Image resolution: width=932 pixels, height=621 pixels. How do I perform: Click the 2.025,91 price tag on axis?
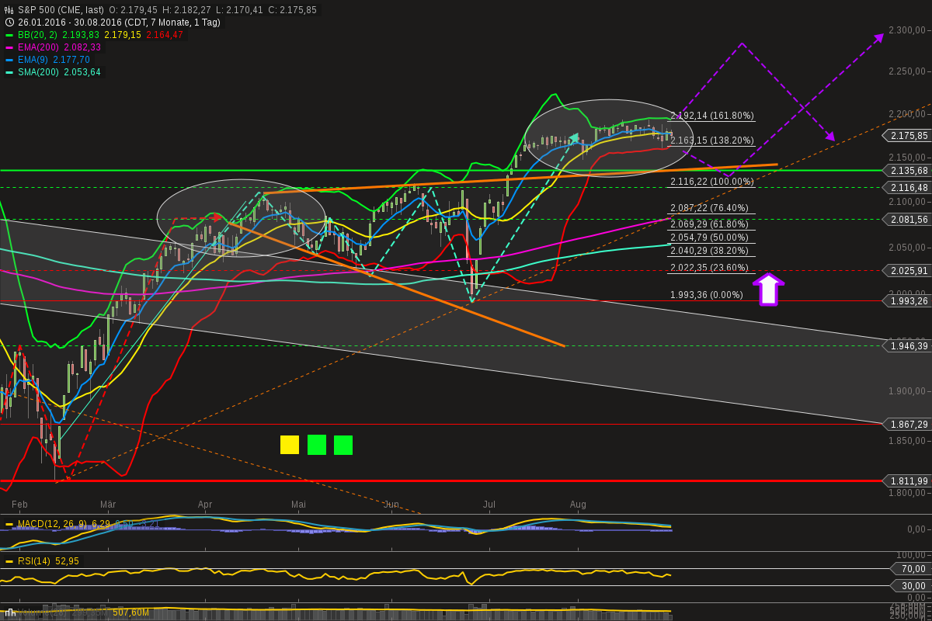pyautogui.click(x=908, y=271)
